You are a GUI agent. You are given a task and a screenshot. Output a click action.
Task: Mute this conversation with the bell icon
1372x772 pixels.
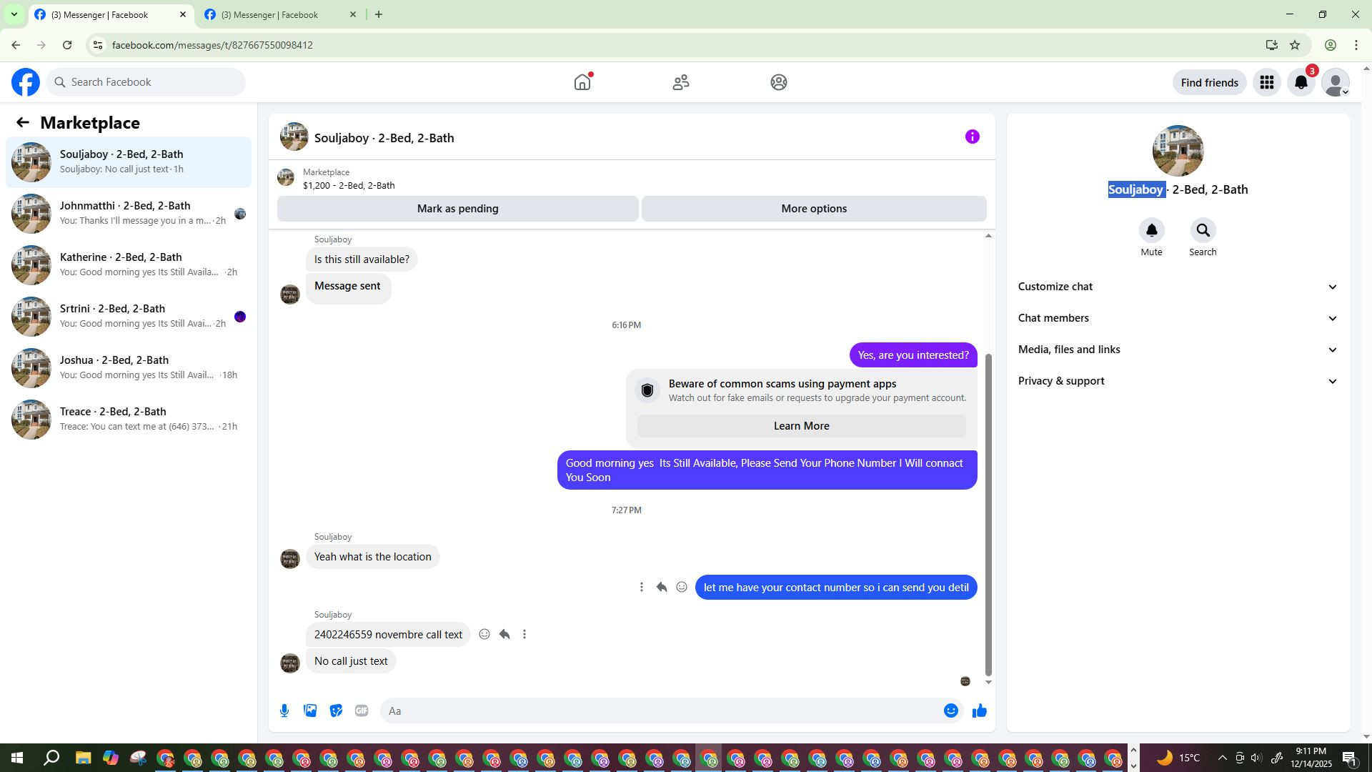click(x=1151, y=230)
